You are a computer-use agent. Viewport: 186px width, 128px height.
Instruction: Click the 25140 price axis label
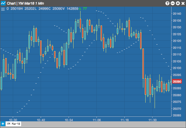(177, 14)
